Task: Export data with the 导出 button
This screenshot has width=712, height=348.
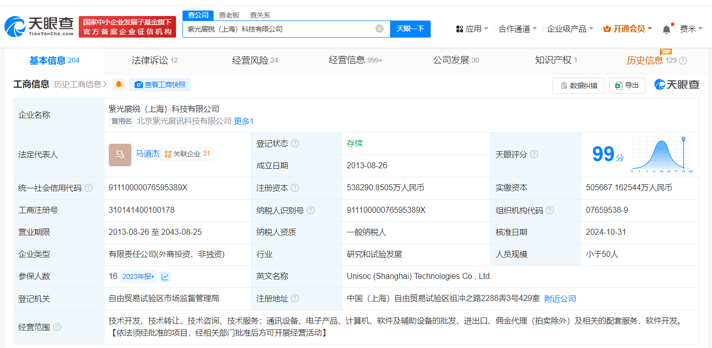Action: (x=627, y=86)
